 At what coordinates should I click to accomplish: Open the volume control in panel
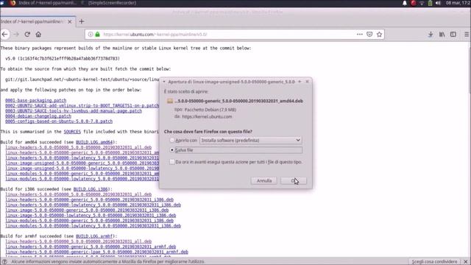[438, 3]
